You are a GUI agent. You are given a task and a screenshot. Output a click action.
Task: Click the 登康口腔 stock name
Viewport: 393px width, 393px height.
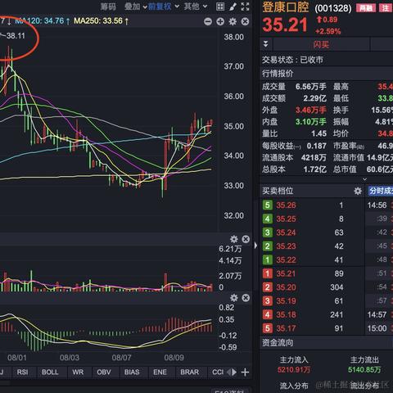286,7
